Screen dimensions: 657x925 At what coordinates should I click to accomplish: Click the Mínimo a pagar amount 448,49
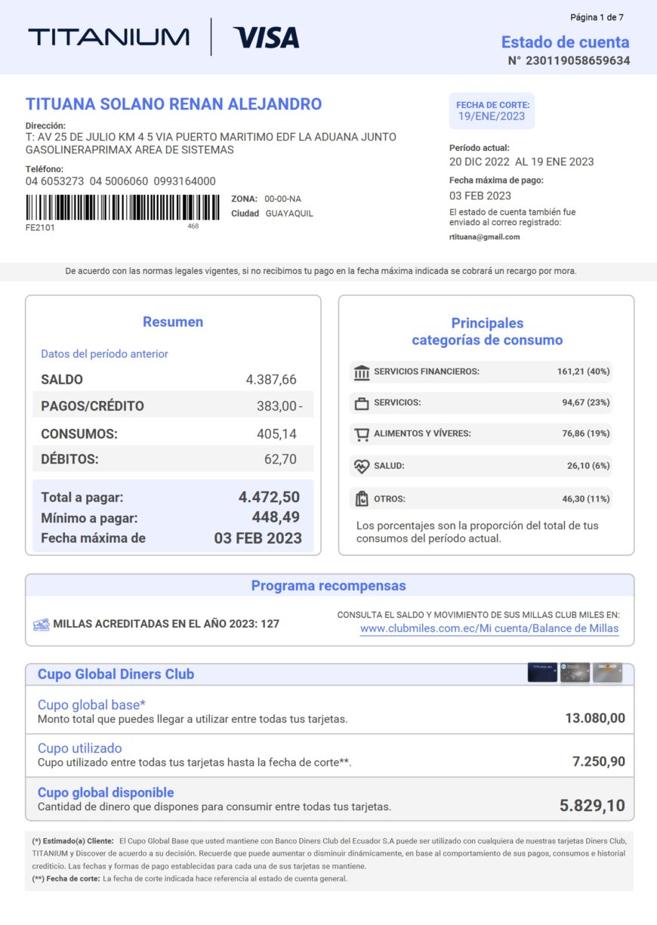[276, 517]
